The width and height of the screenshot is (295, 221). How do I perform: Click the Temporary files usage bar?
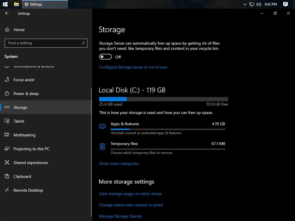coord(168,149)
